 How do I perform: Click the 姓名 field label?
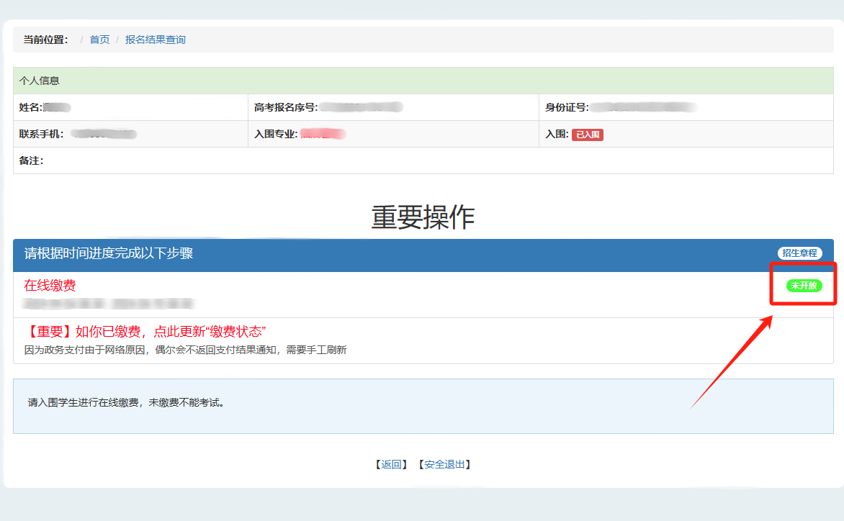[30, 108]
